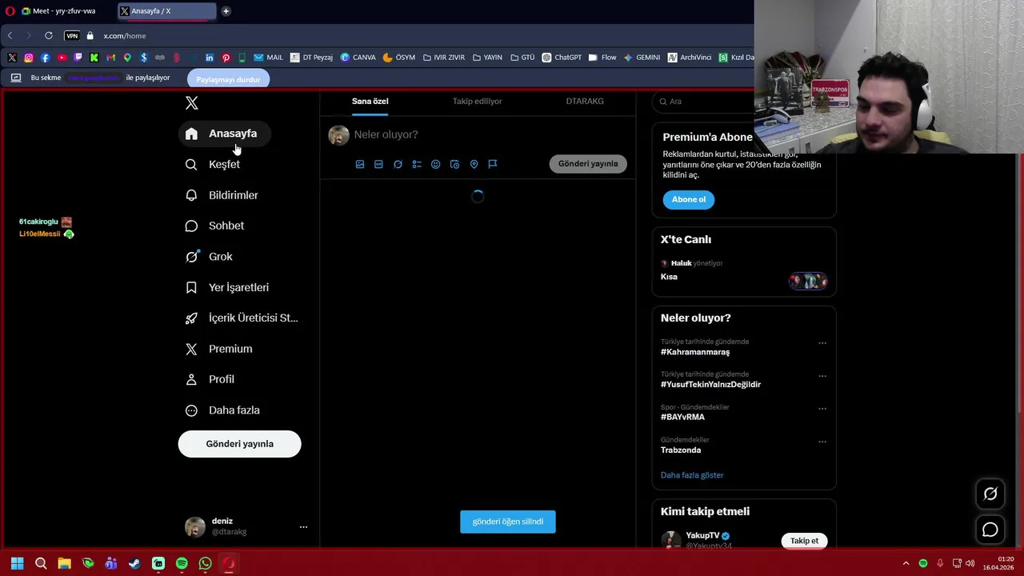Go back in browser history
Screen dimensions: 1024x576
pyautogui.click(x=10, y=36)
